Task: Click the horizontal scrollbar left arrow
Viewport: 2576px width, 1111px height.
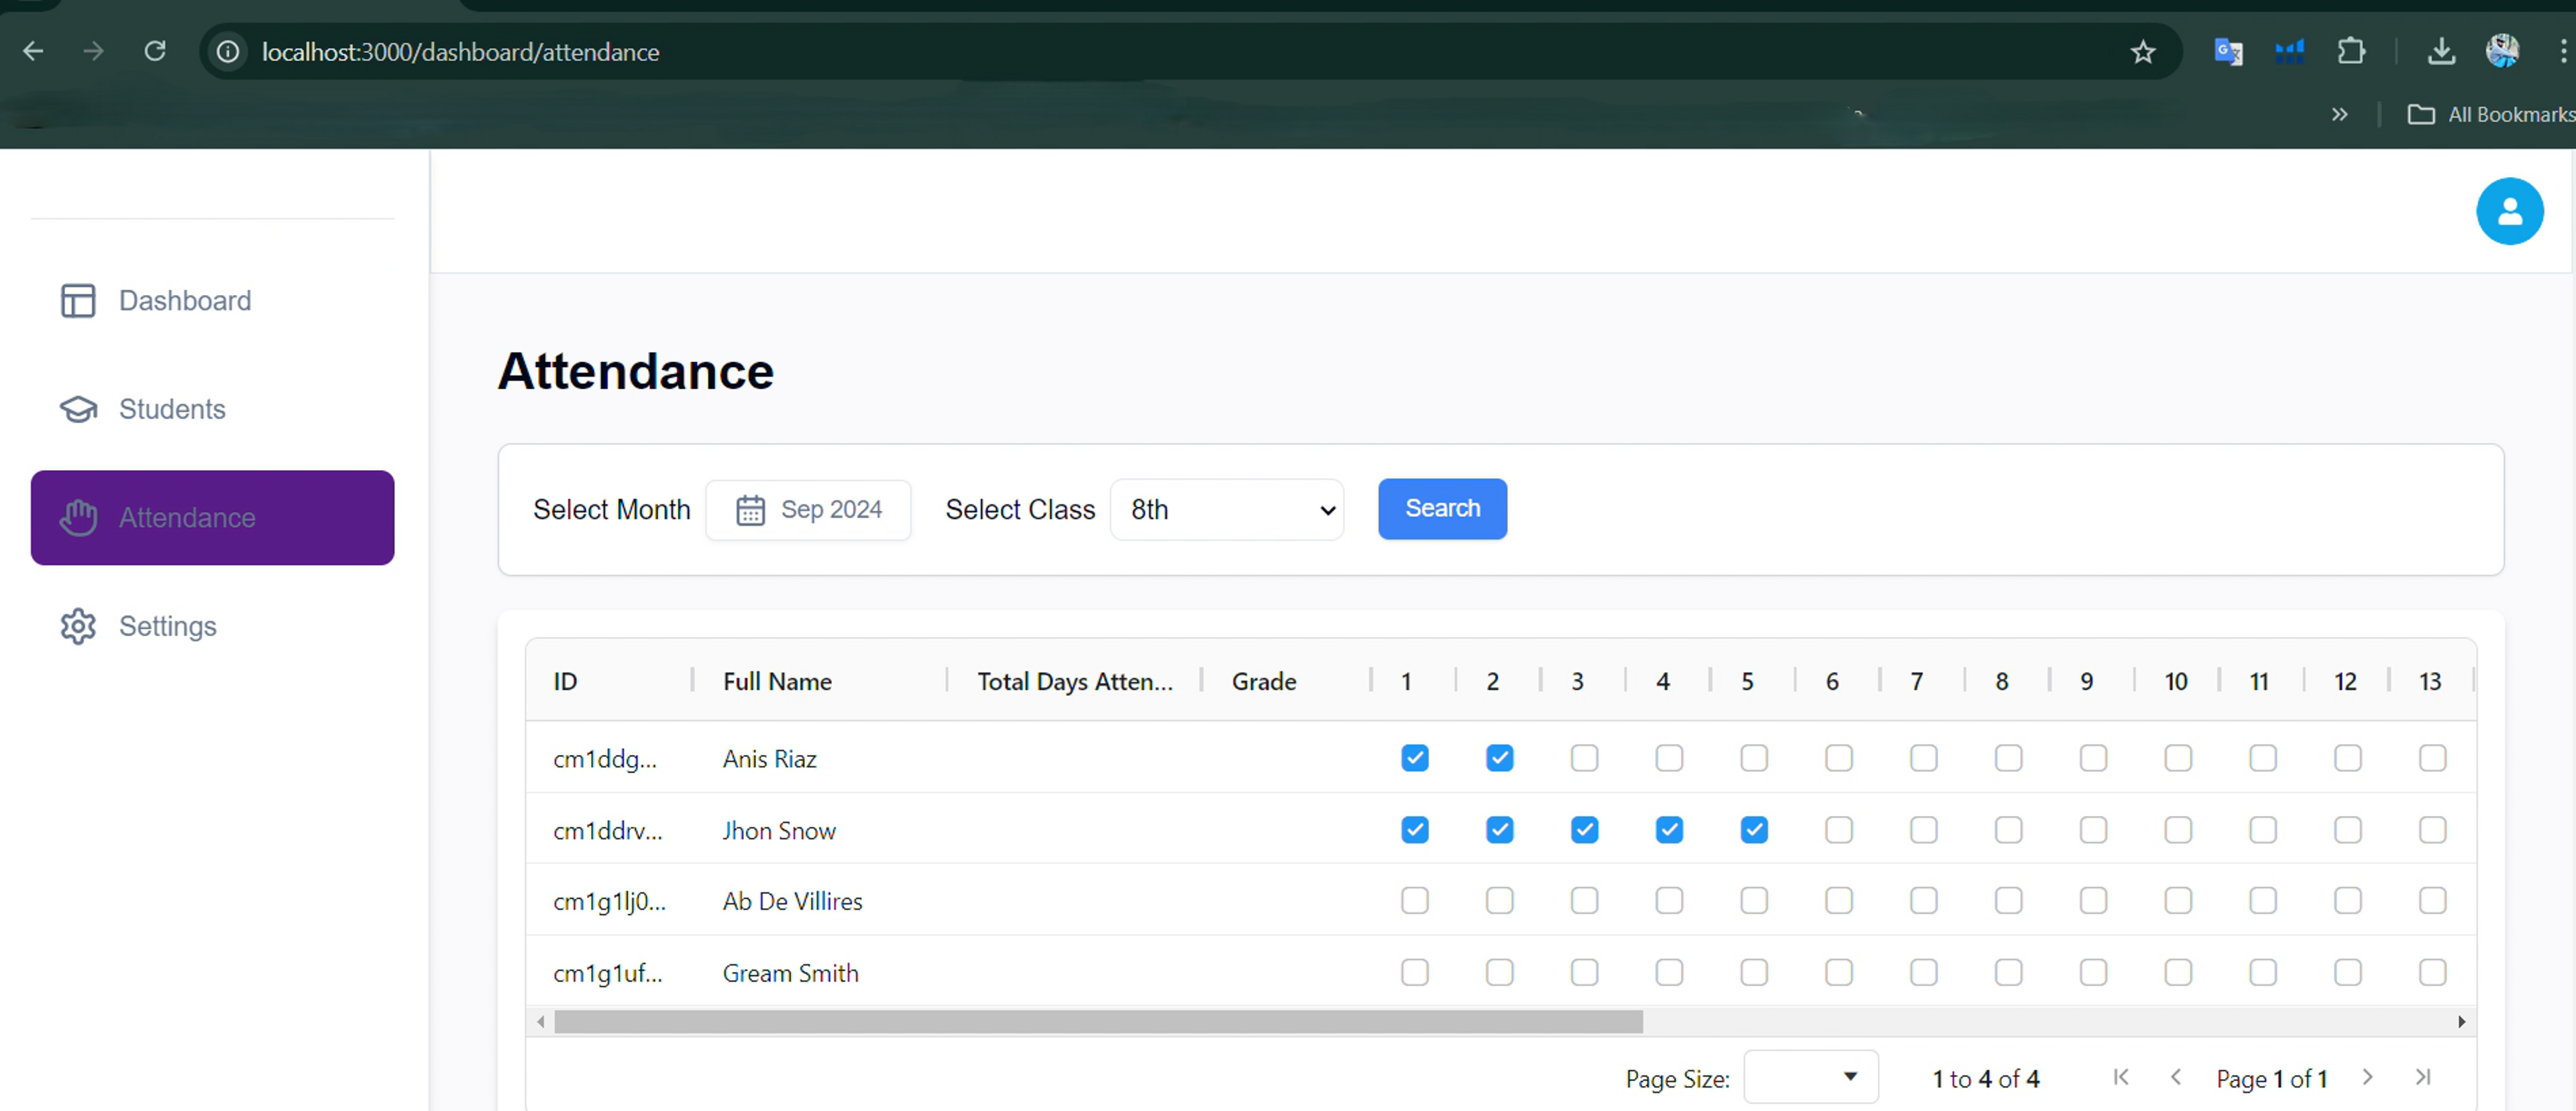Action: 540,1021
